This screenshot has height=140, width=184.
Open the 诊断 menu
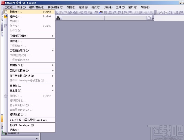click(108, 7)
